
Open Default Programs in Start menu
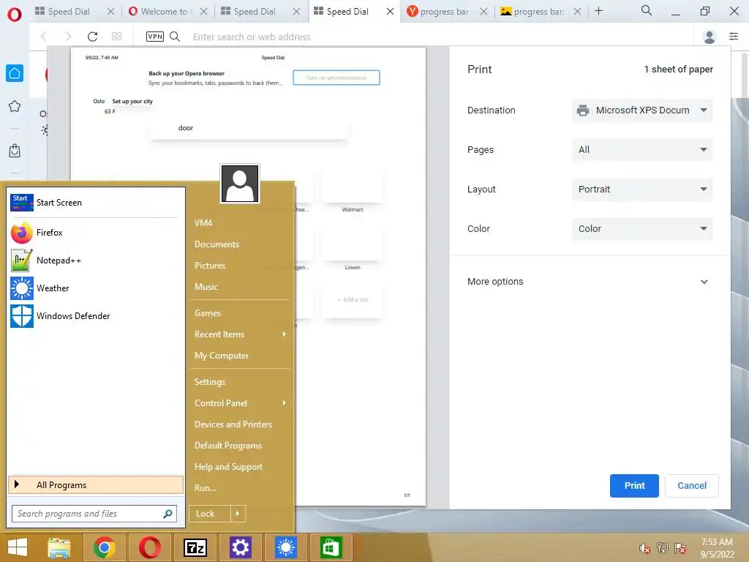point(228,446)
